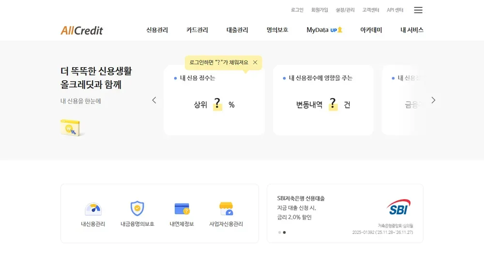Click 내연체정보 label
Screen dimensions: 484x262
click(x=182, y=224)
